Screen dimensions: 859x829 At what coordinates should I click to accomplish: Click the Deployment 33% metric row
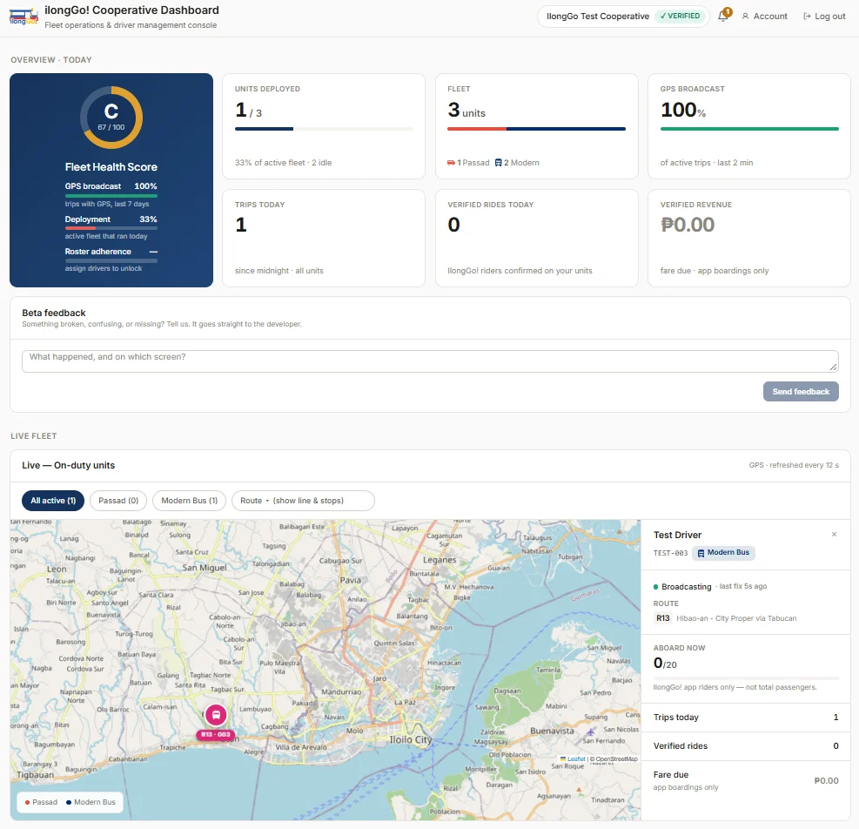click(x=111, y=227)
